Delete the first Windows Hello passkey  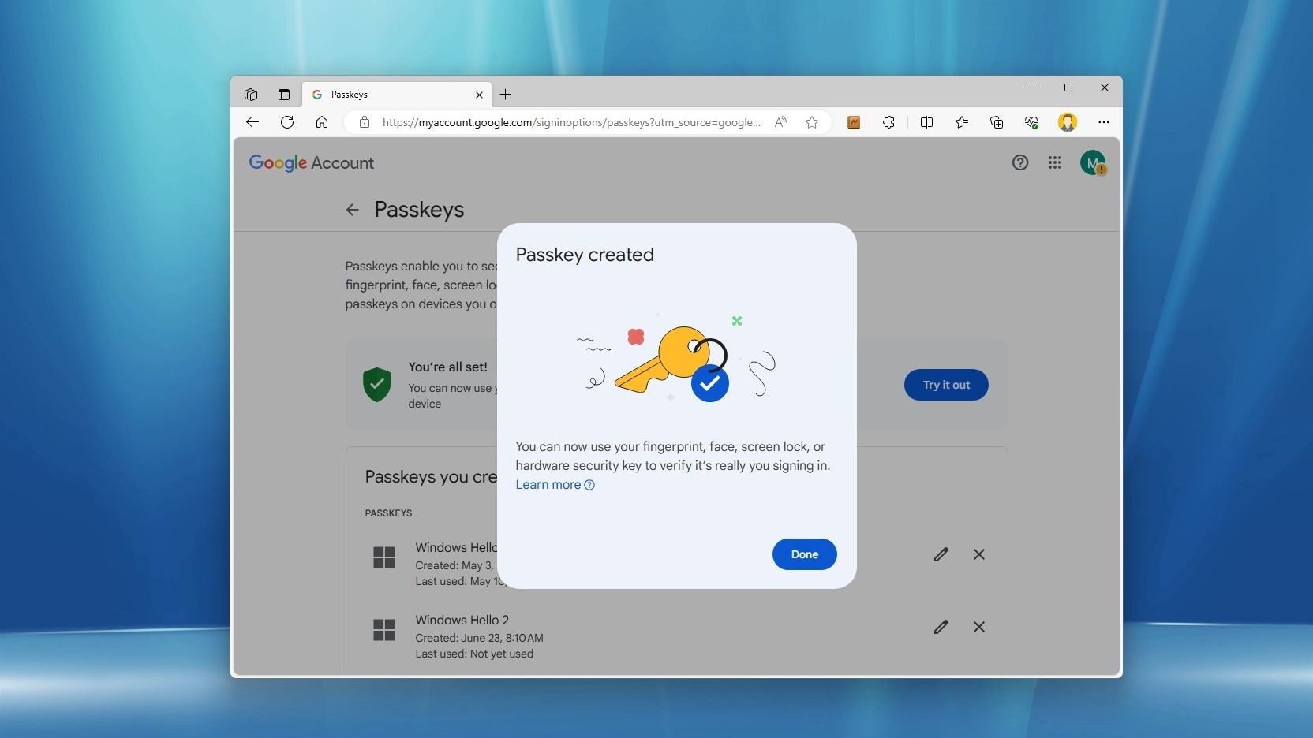978,554
